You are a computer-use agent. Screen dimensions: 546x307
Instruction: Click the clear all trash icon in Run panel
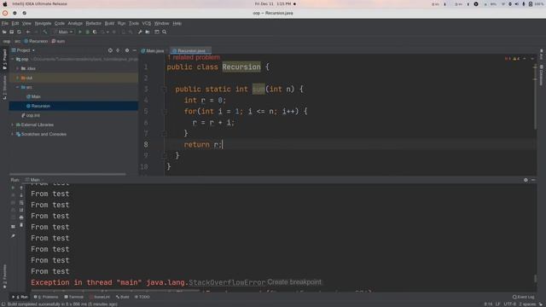[21, 225]
